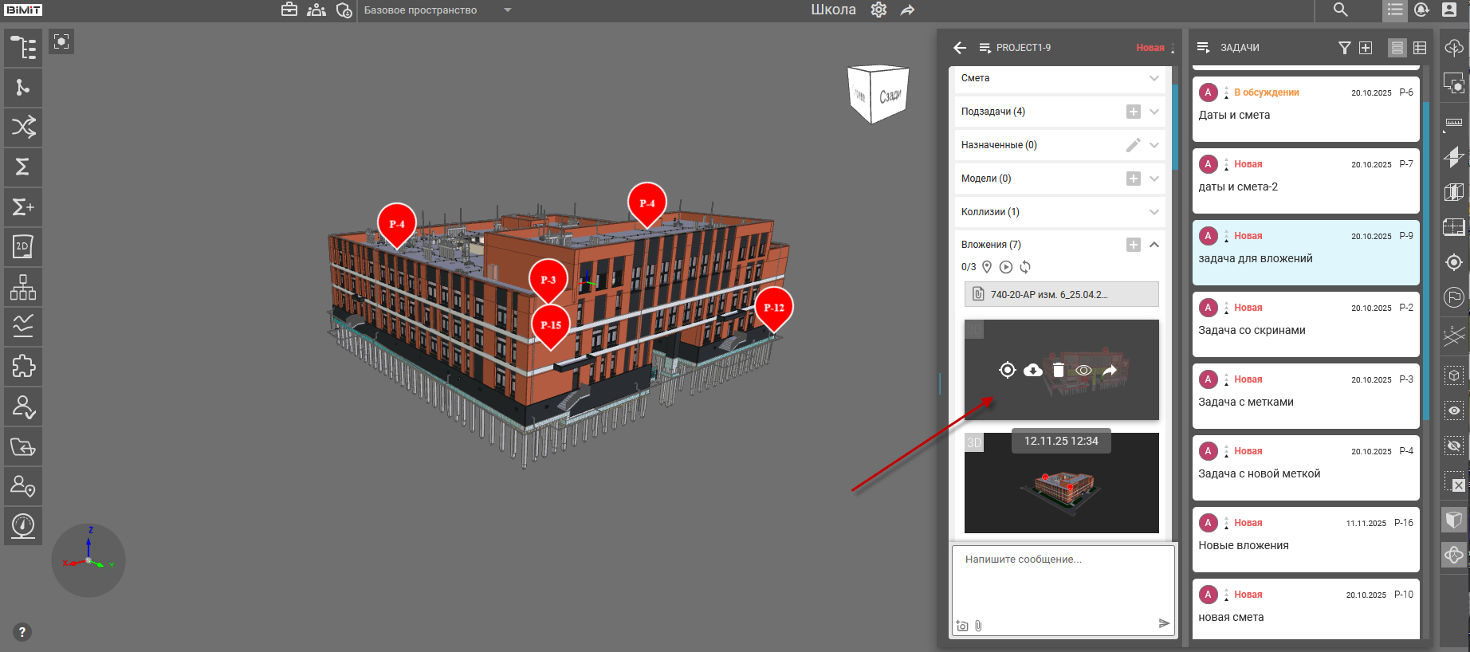The height and width of the screenshot is (652, 1470).
Task: Expand the Смета section
Action: 1154,78
